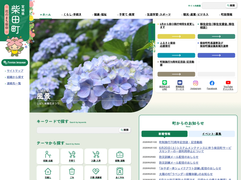Screen dimensions: 241x180
Task: Click the keyword search 検索 button
Action: coord(125,130)
